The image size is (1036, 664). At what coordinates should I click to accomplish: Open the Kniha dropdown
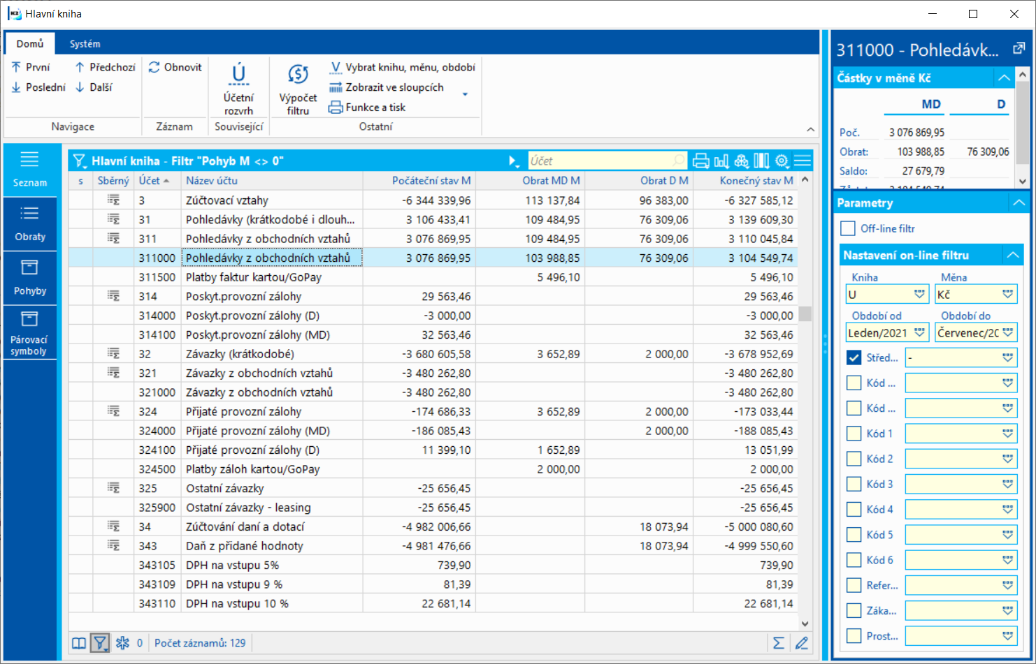click(919, 295)
